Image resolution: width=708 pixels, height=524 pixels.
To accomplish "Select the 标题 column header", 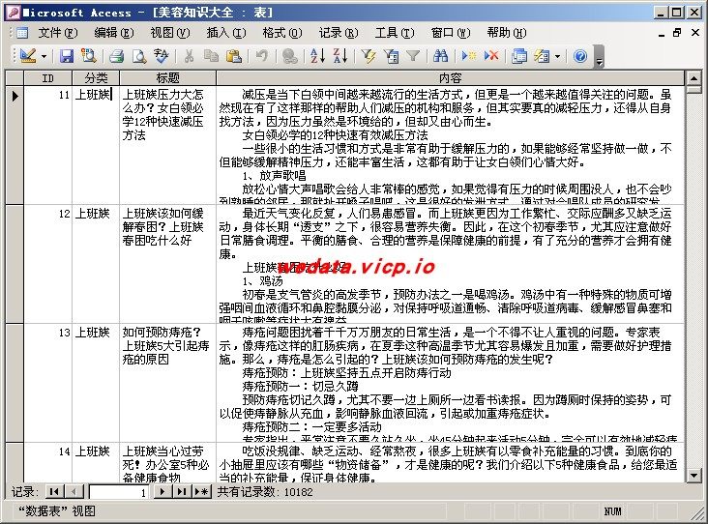I will point(167,78).
